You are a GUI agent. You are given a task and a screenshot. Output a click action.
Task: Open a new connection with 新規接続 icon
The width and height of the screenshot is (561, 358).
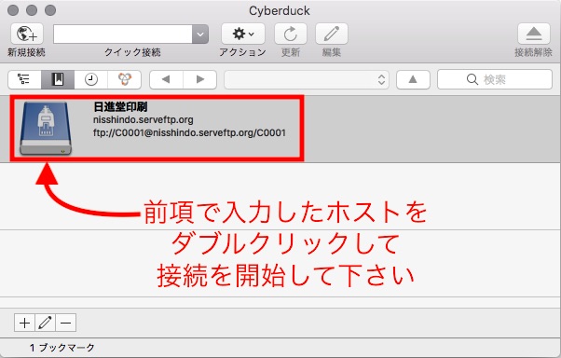click(27, 34)
